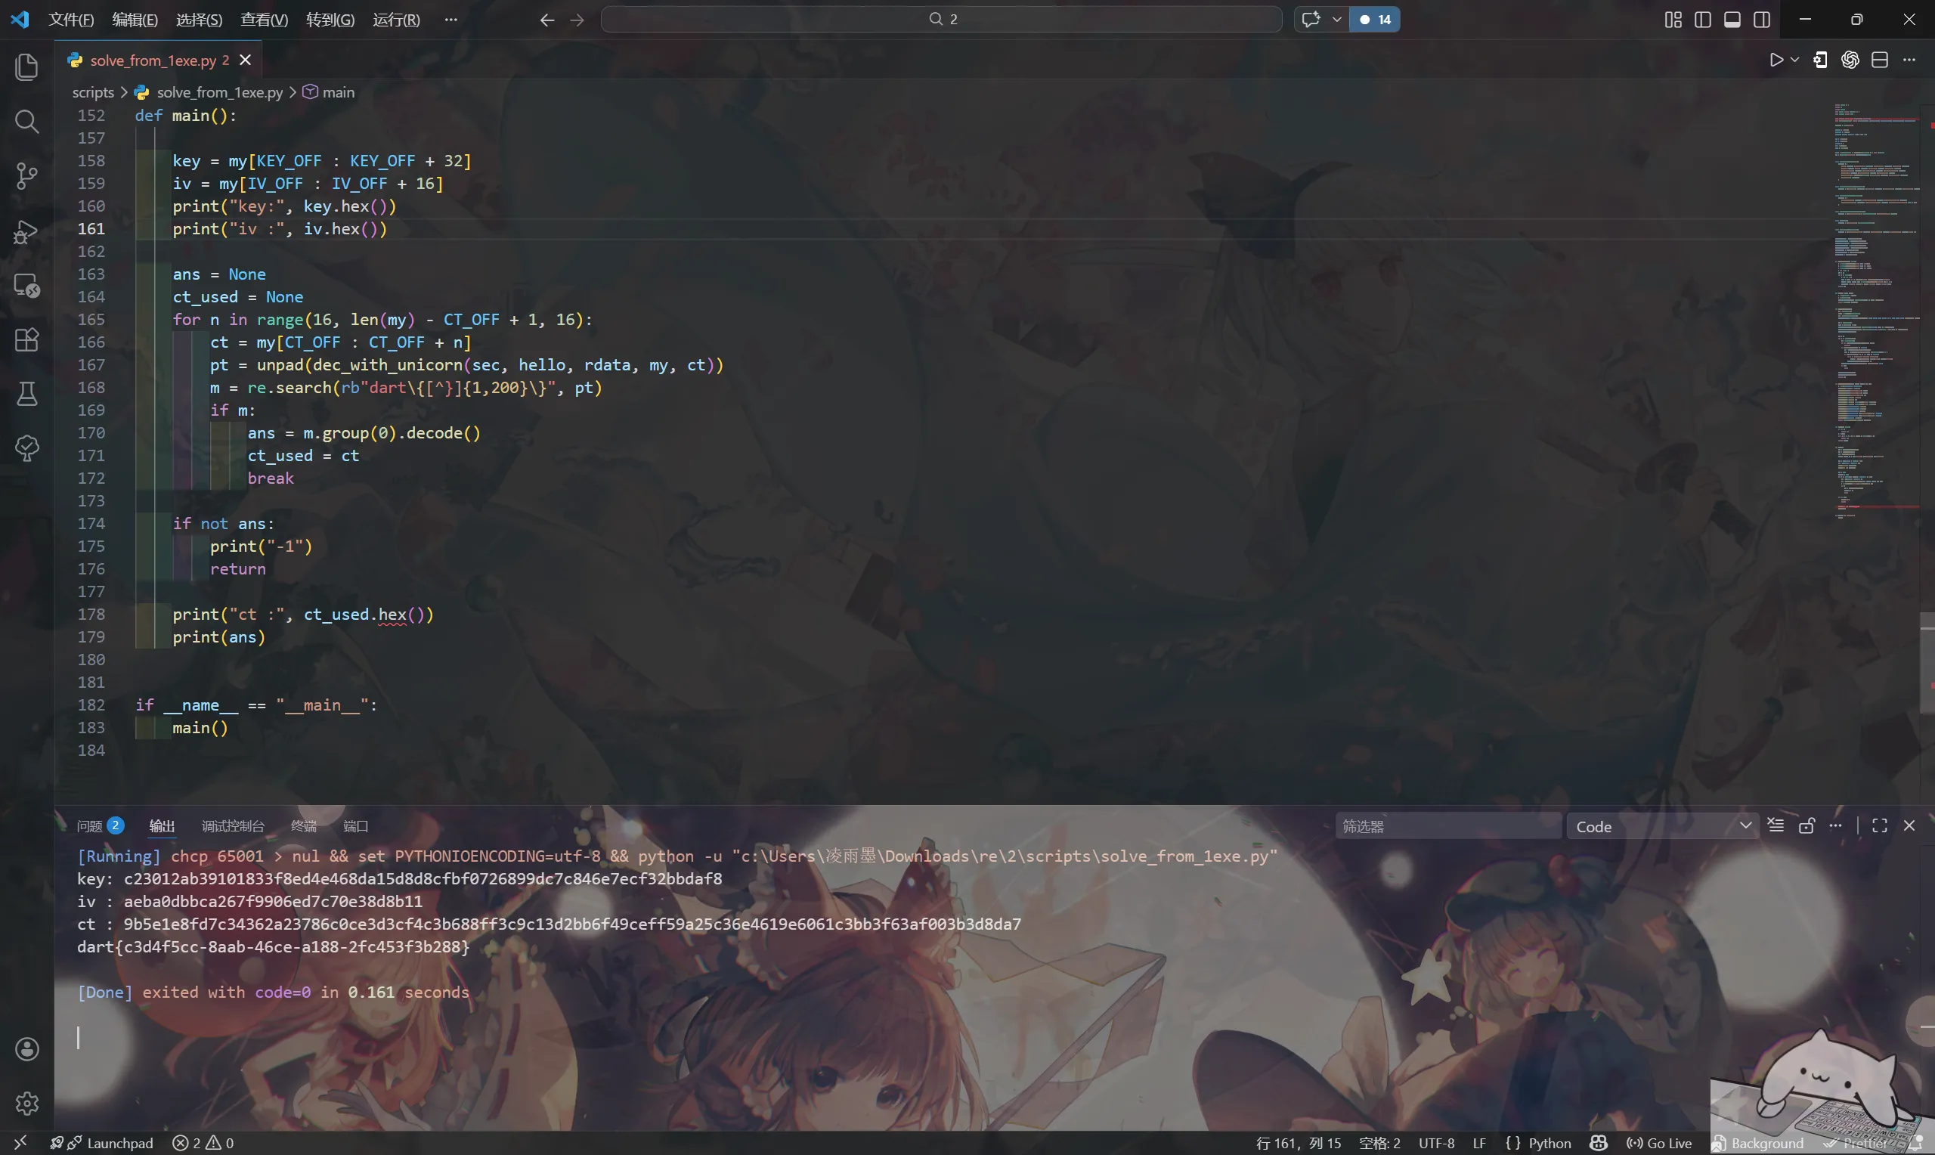Expand the Copilot chat dropdown chevron
The image size is (1935, 1155).
[x=1336, y=20]
